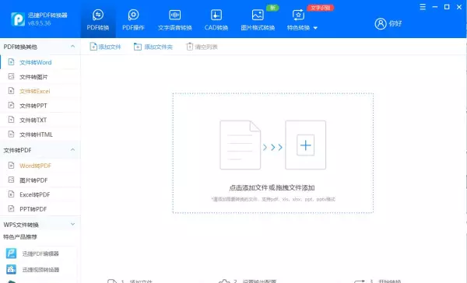
Task: Click the 图片转PDF image icon
Action: tap(11, 180)
